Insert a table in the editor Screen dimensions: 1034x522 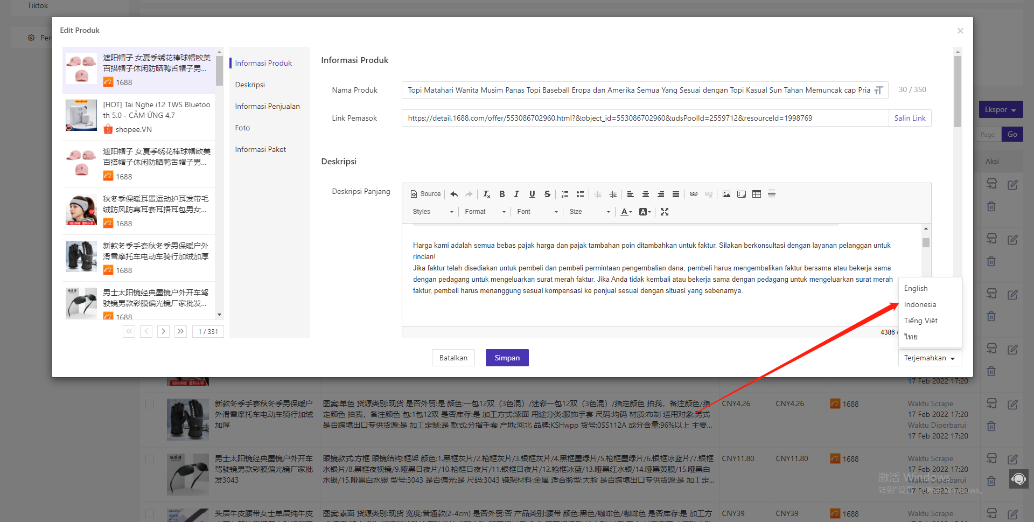point(757,194)
